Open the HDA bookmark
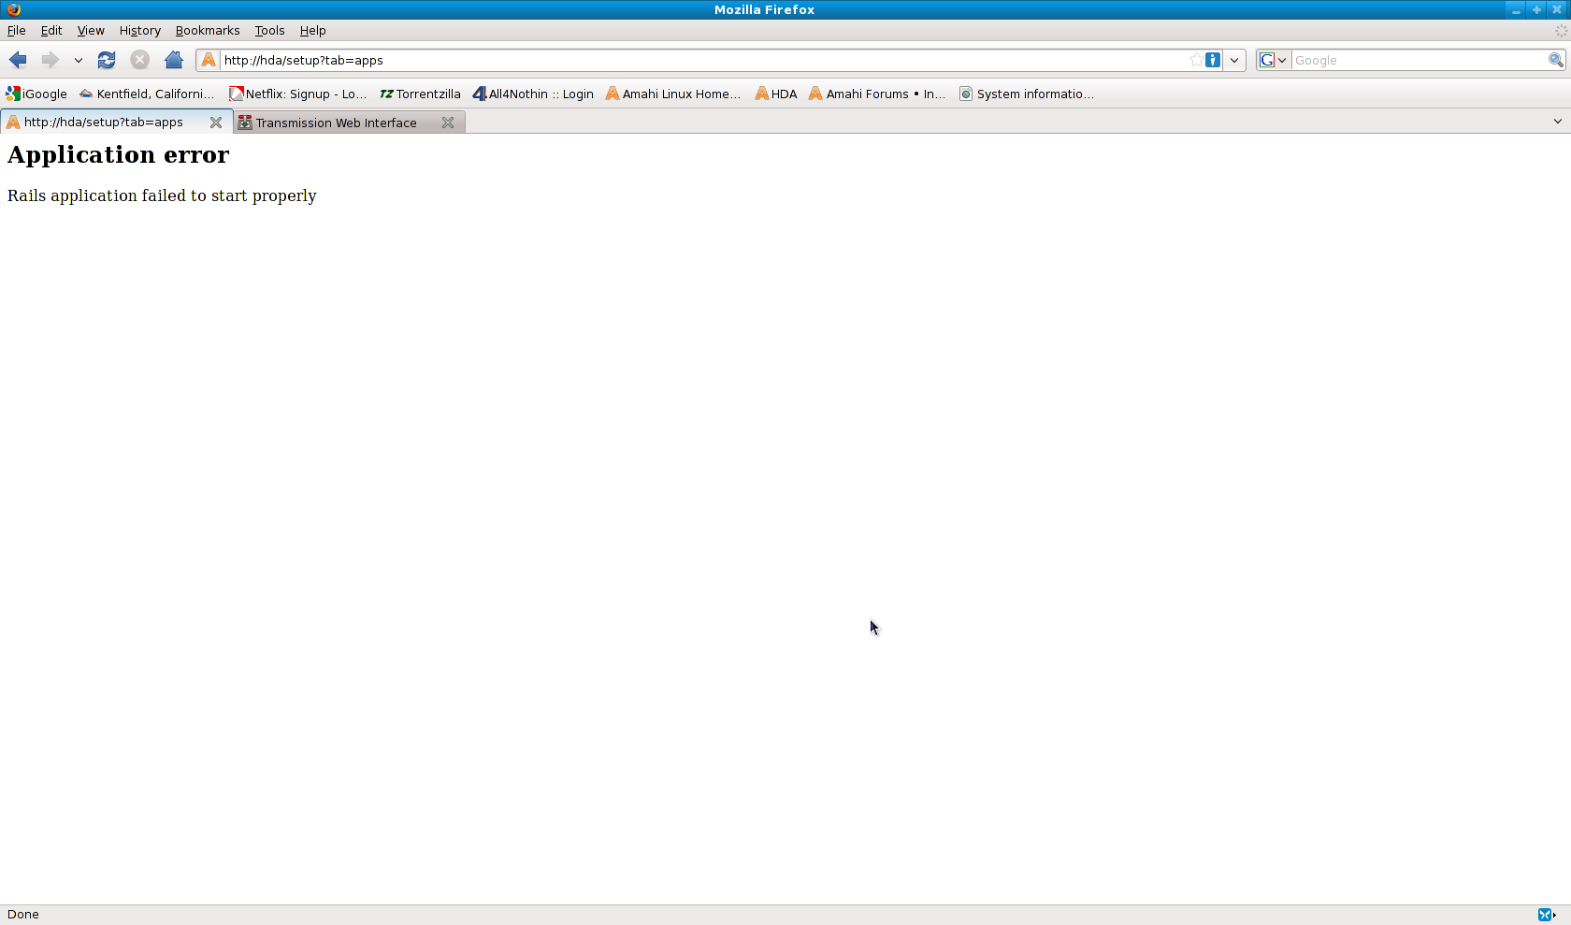Screen dimensions: 1571x925 pyautogui.click(x=776, y=94)
